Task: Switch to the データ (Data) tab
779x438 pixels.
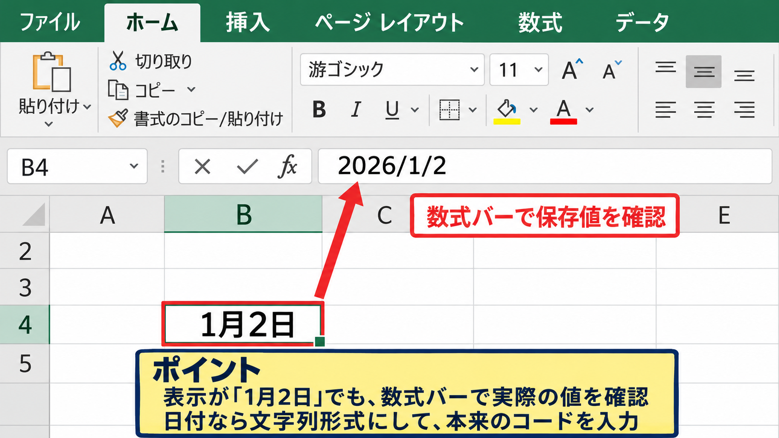Action: pyautogui.click(x=642, y=22)
